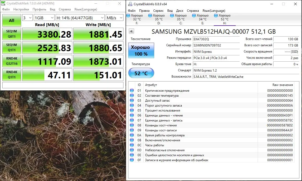Click status orb for attribute 05 Процент использования
Image resolution: width=302 pixels, height=181 pixels.
click(132, 110)
